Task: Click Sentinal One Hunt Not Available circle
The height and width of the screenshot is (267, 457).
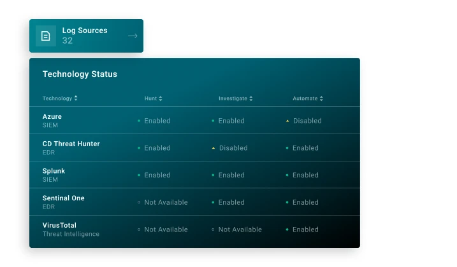Action: coord(139,202)
